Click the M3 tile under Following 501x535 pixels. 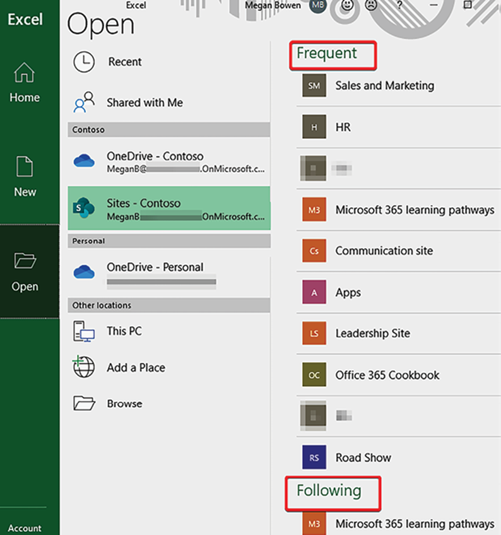click(314, 524)
